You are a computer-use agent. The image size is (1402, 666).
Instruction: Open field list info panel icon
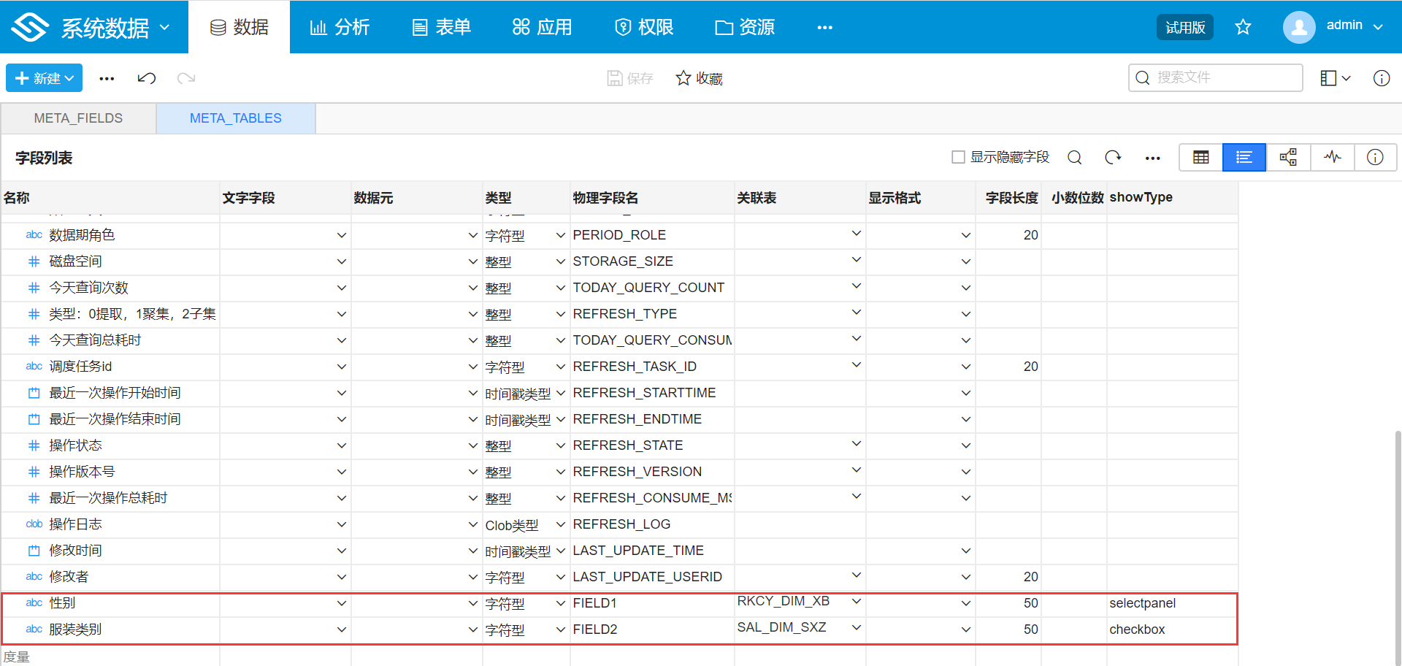(x=1375, y=157)
